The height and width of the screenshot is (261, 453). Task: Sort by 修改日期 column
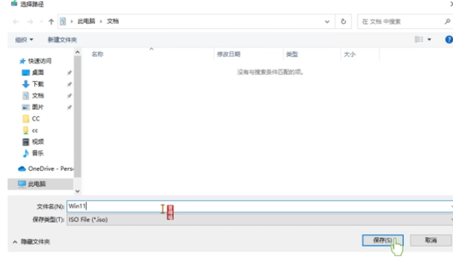[229, 54]
